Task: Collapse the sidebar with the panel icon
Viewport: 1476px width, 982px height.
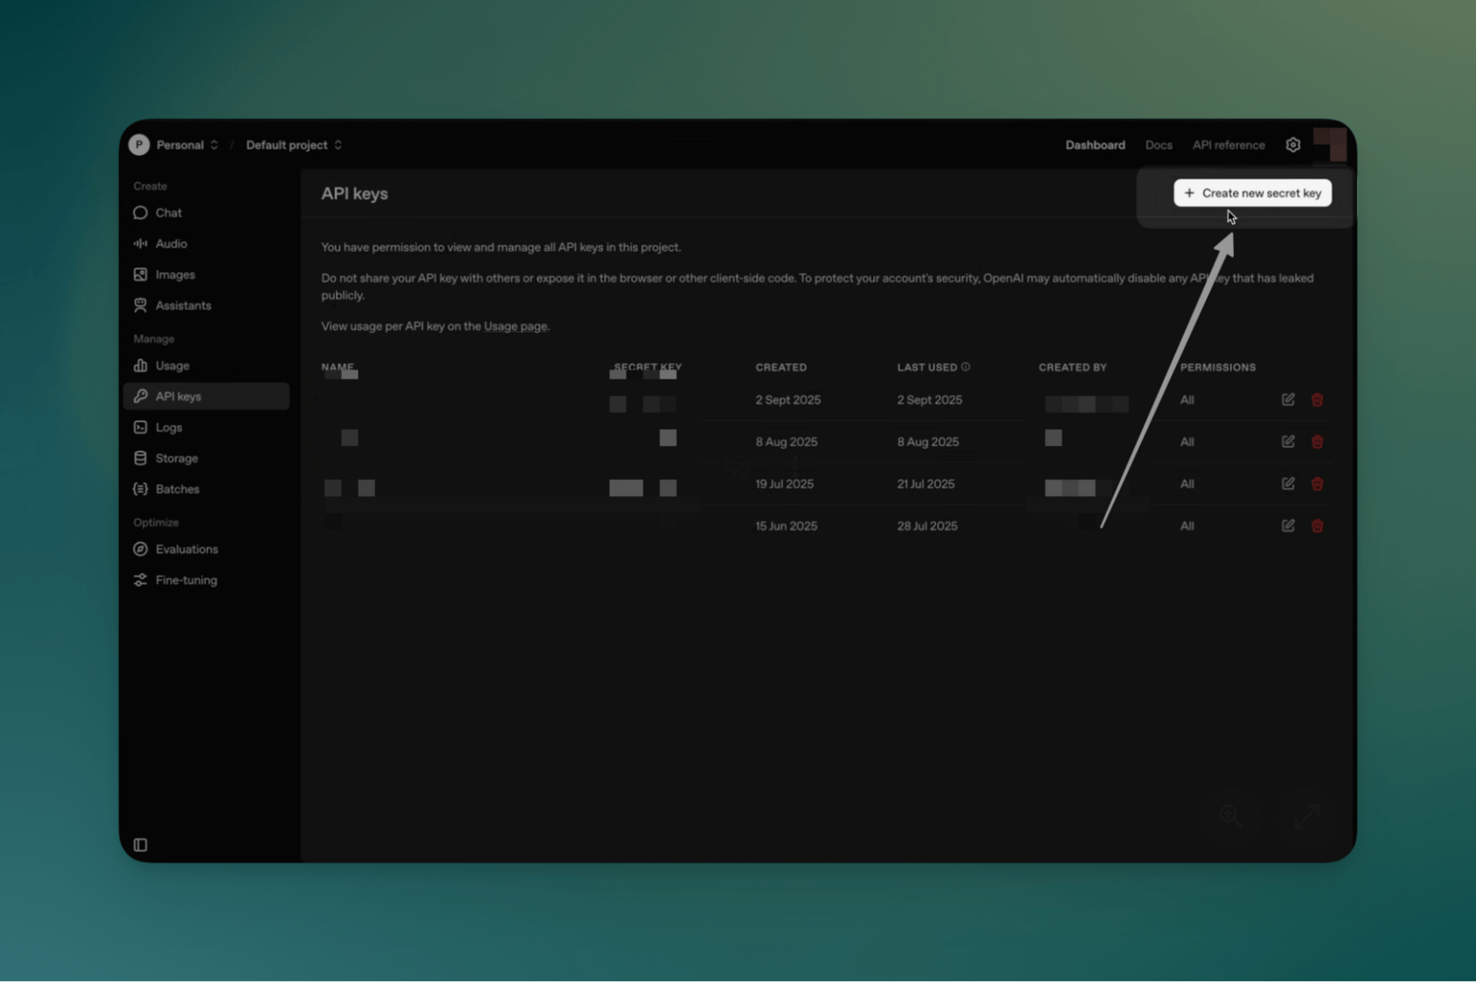Action: coord(140,845)
